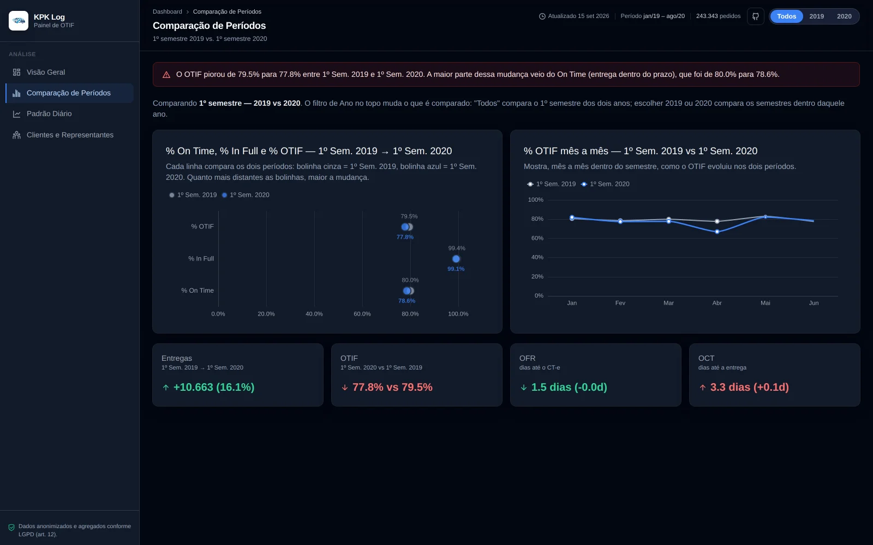Image resolution: width=873 pixels, height=545 pixels.
Task: Click the % In Full row label
Action: [x=201, y=259]
